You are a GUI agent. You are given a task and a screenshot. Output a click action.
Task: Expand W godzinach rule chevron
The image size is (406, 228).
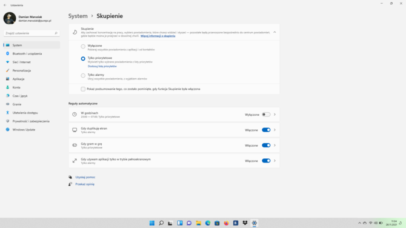click(275, 115)
